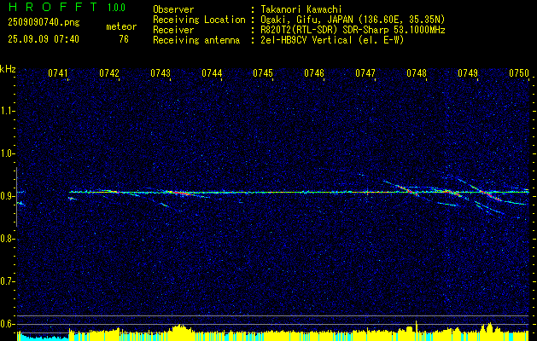
Task: Click time marker 0750
Action: 519,73
